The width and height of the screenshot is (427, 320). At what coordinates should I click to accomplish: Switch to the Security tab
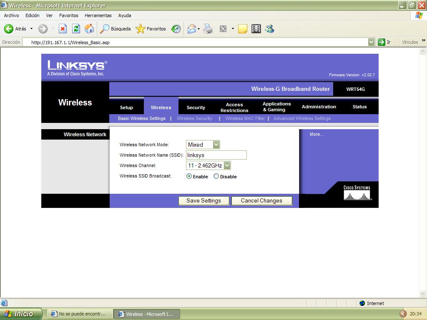(x=196, y=107)
